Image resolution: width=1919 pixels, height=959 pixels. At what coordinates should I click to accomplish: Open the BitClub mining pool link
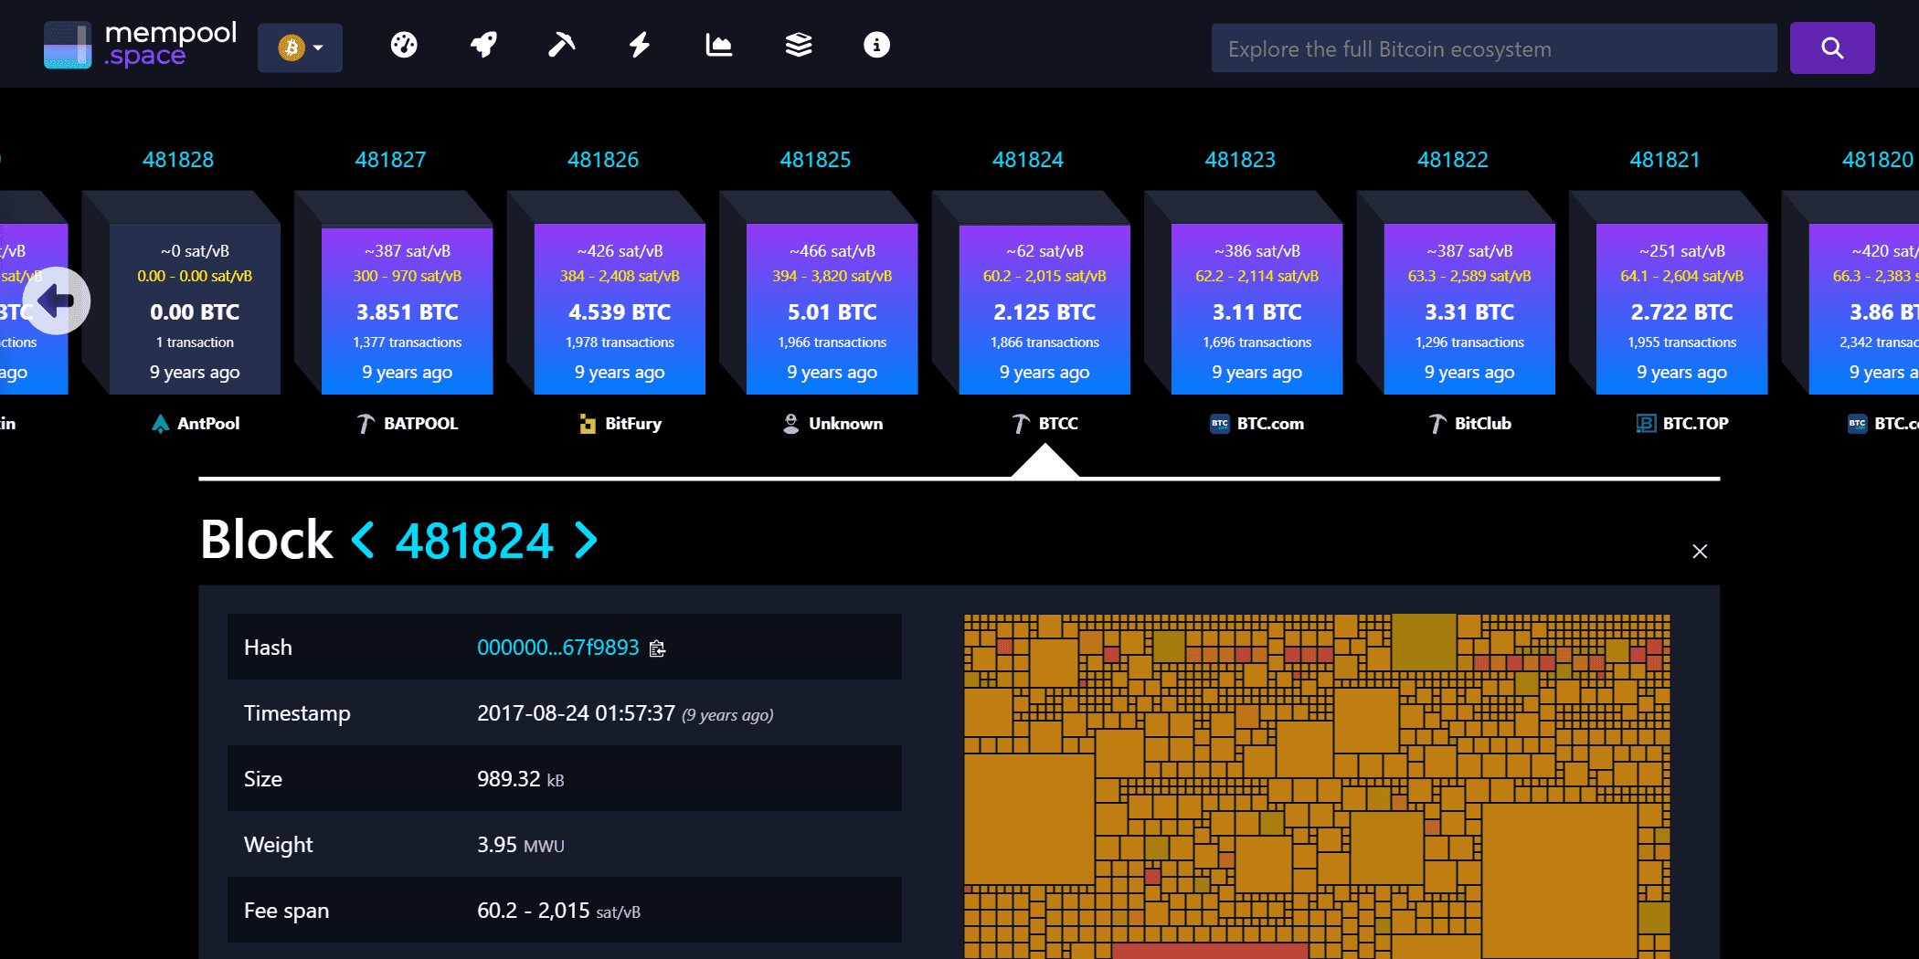[1469, 424]
